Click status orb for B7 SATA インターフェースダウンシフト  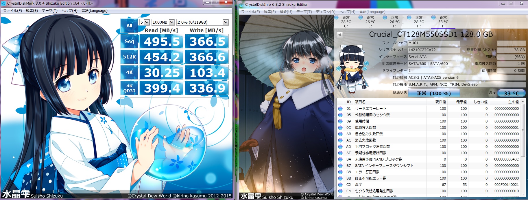click(340, 166)
